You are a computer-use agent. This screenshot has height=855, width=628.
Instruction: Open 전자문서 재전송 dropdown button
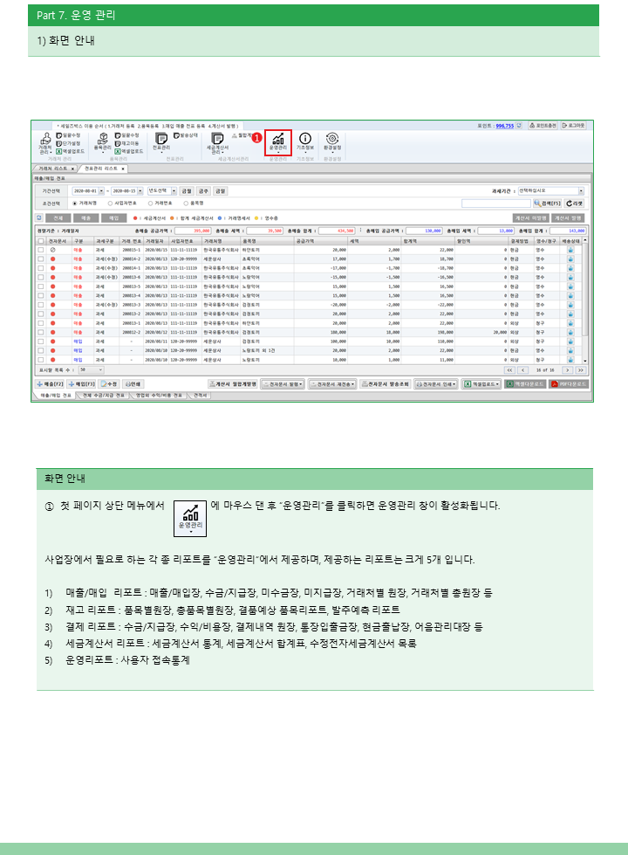tap(332, 384)
